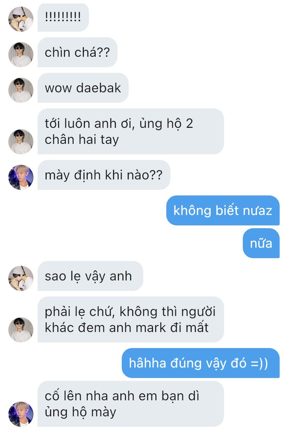Viewport: 288px width, 432px height.
Task: Tap avatar beside 'cố lên nha anh em' message
Action: (x=21, y=414)
